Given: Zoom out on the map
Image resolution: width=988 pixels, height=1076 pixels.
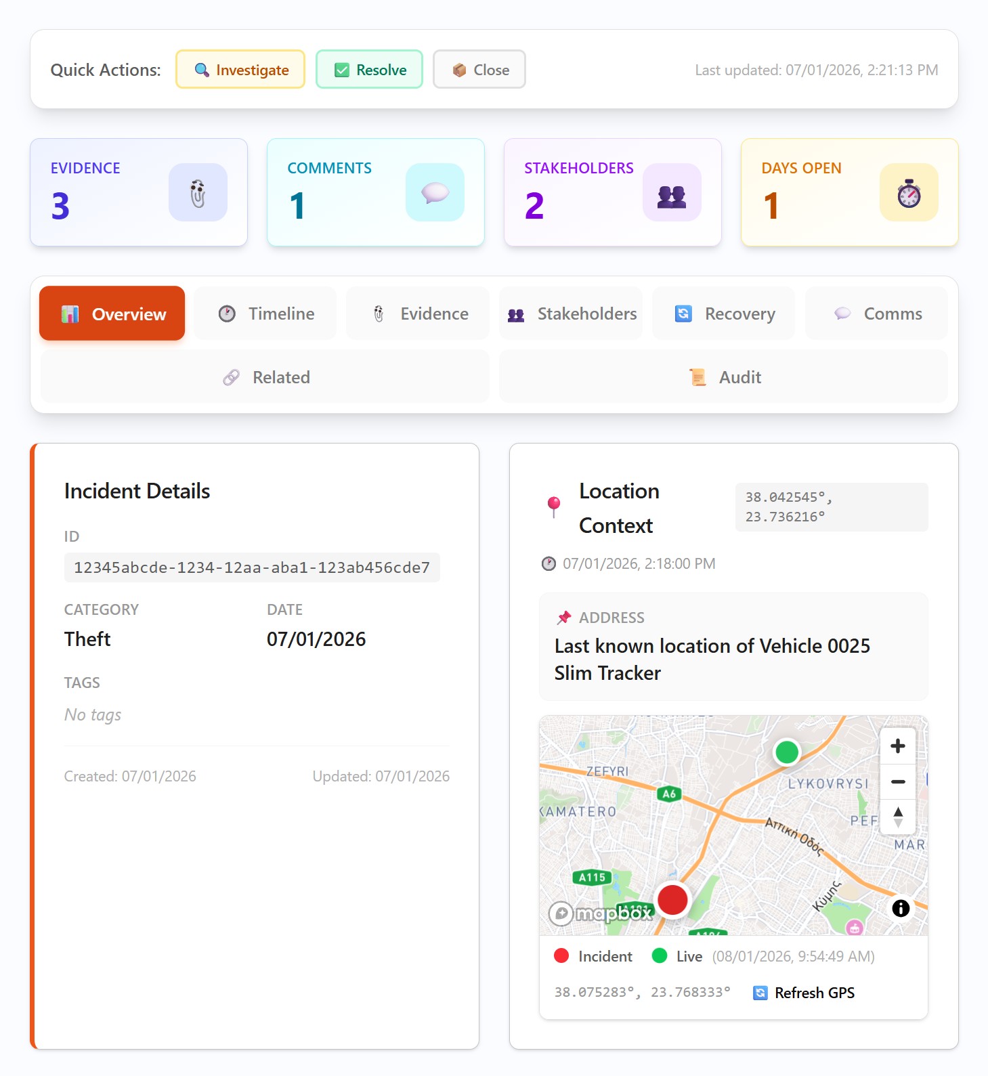Looking at the screenshot, I should tap(898, 781).
